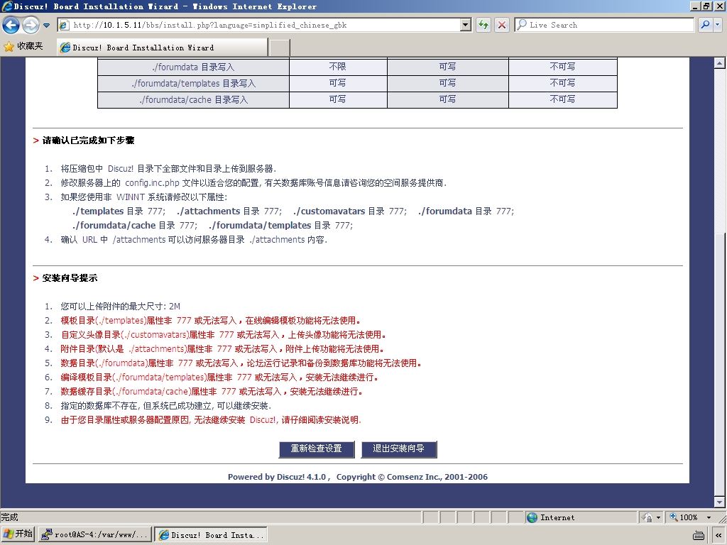Viewport: 727px width, 545px height.
Task: Stop loading with the red X icon
Action: (x=502, y=25)
